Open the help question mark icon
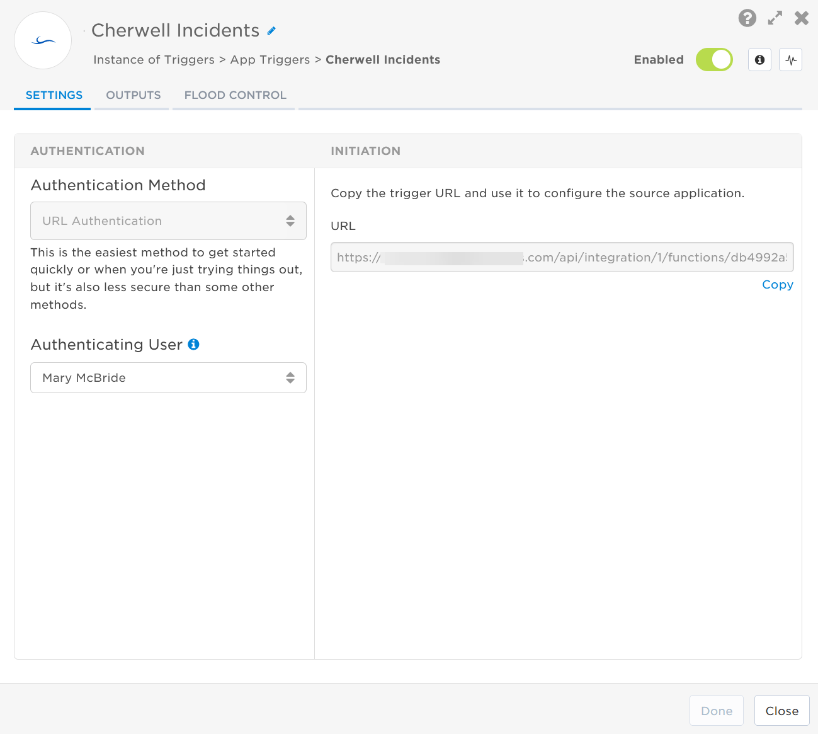Screen dimensions: 818x734 pos(747,18)
